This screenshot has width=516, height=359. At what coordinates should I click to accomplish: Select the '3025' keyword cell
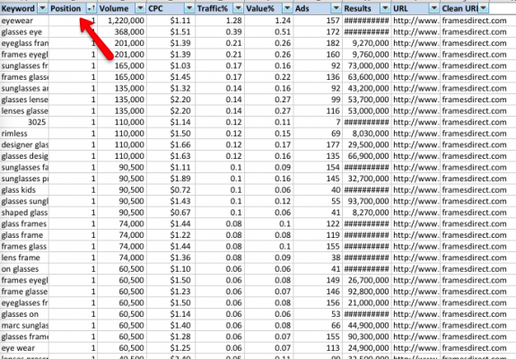point(24,122)
